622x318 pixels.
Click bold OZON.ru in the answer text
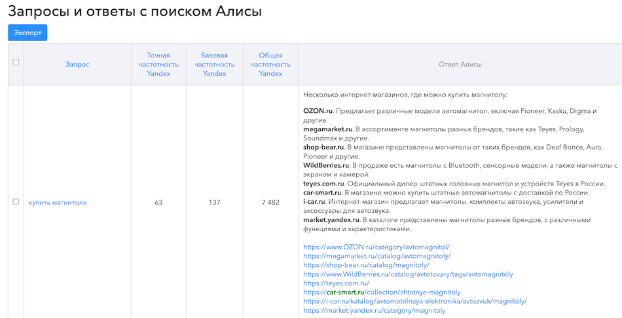point(318,111)
